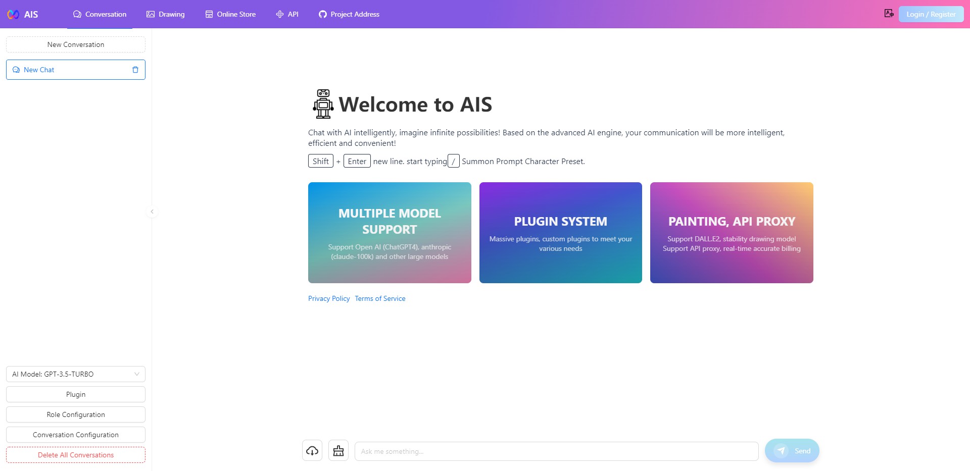
Task: Click the Login / Register button
Action: coord(931,14)
